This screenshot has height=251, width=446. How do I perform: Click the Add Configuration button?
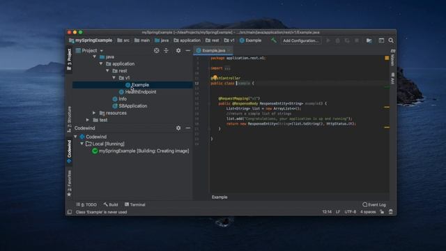coord(300,40)
